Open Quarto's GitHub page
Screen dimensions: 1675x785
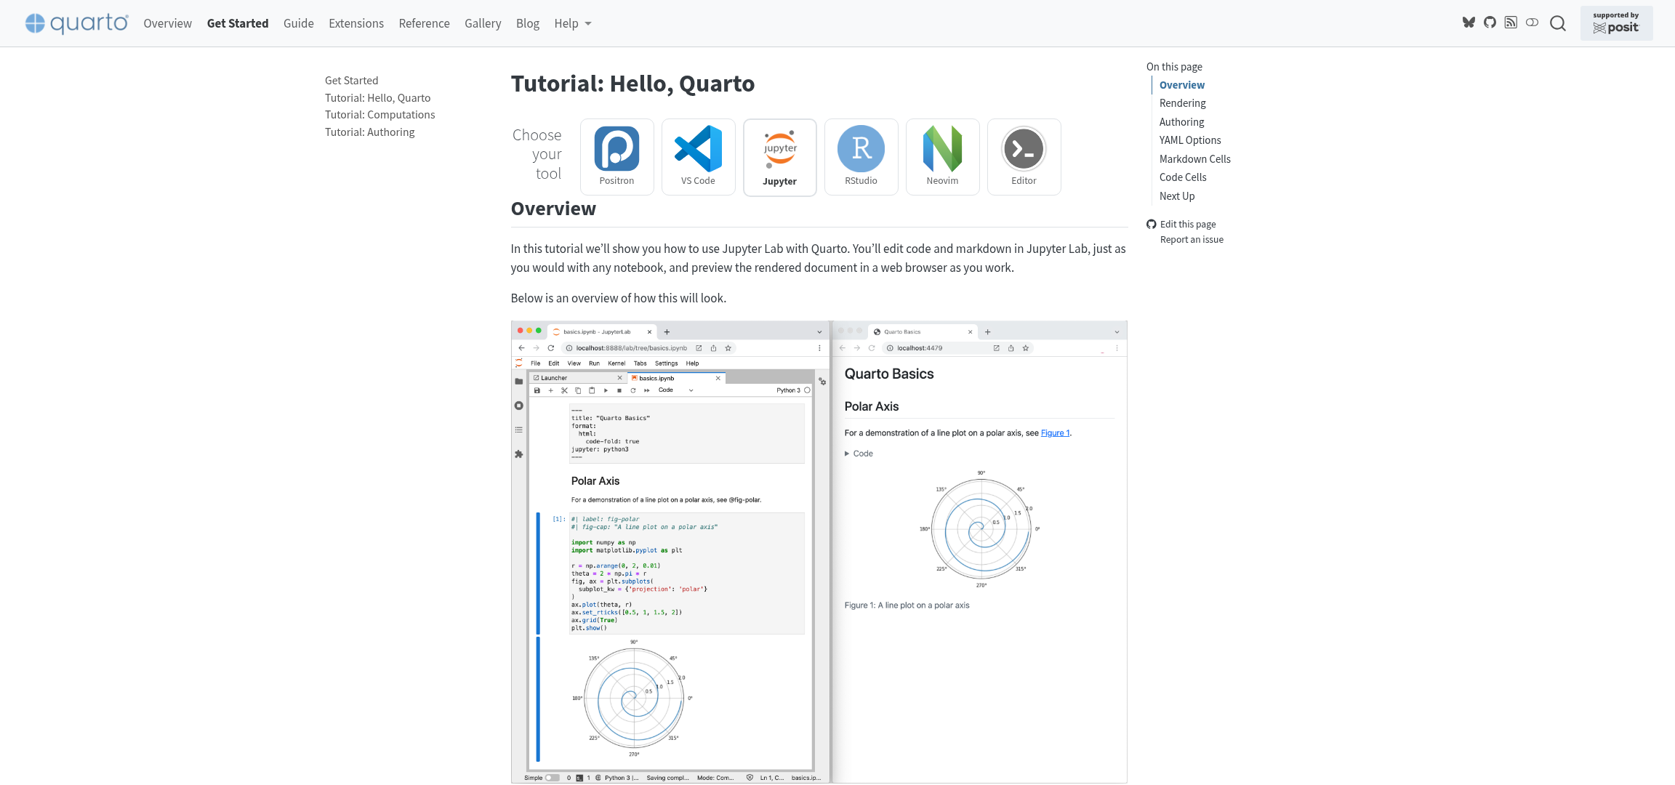pyautogui.click(x=1490, y=23)
